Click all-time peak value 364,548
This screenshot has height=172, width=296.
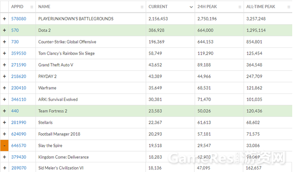pos(254,64)
